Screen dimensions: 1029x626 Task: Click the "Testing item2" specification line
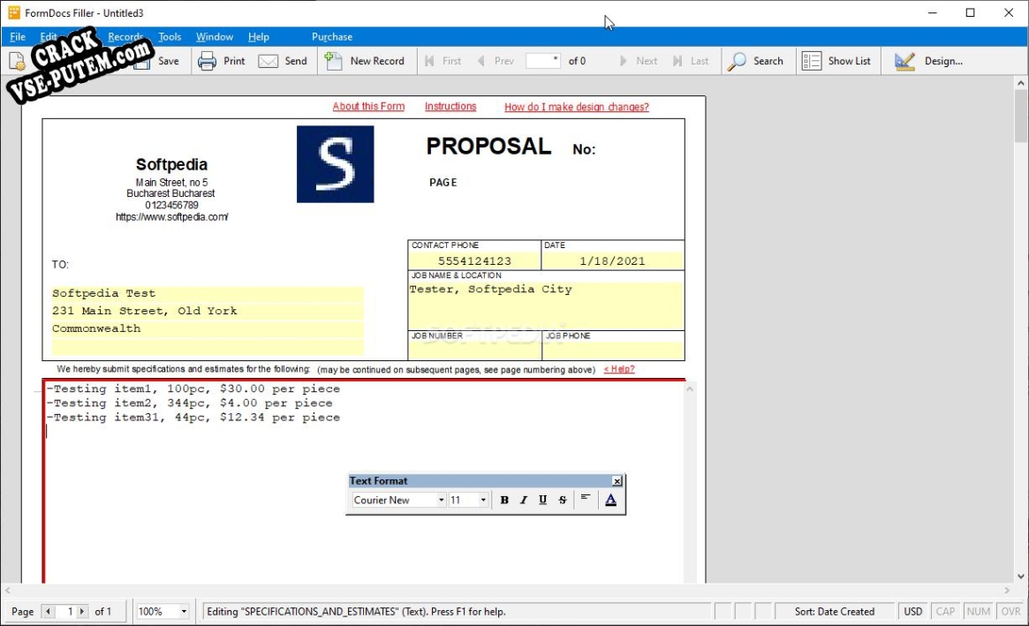[189, 404]
